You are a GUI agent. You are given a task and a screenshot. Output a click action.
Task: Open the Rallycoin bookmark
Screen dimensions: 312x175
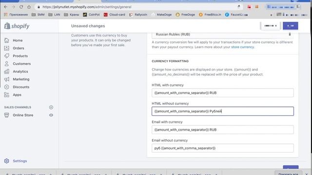pyautogui.click(x=138, y=15)
